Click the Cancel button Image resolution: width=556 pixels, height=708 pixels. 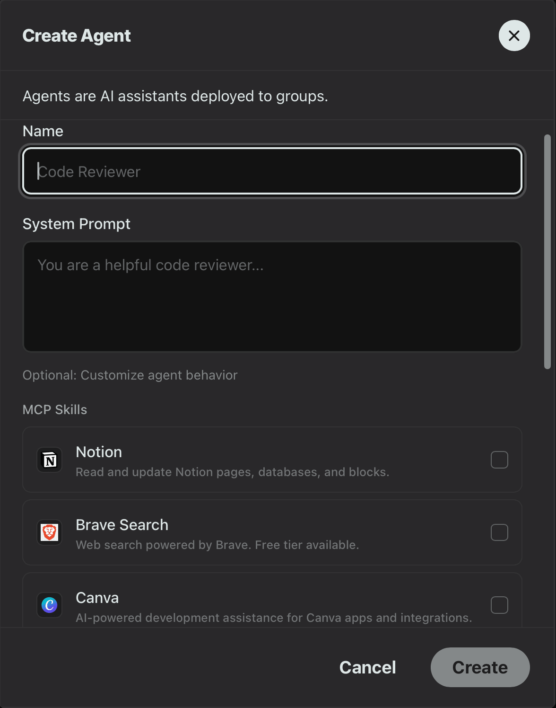coord(367,667)
